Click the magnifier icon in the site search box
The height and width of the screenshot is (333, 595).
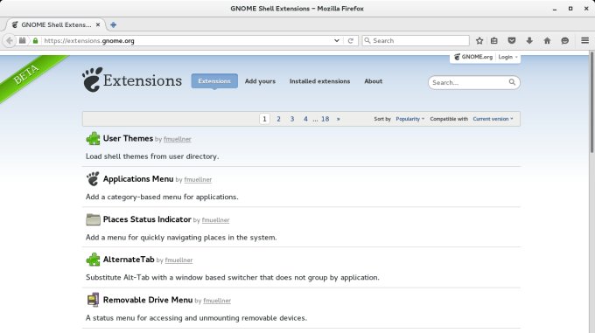coord(512,82)
